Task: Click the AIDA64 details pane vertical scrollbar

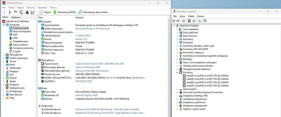Action: click(169, 66)
